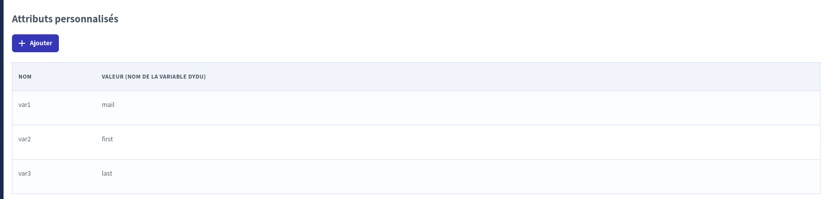Click the word 'personnalisés' in the heading
This screenshot has height=199, width=827.
tap(86, 19)
